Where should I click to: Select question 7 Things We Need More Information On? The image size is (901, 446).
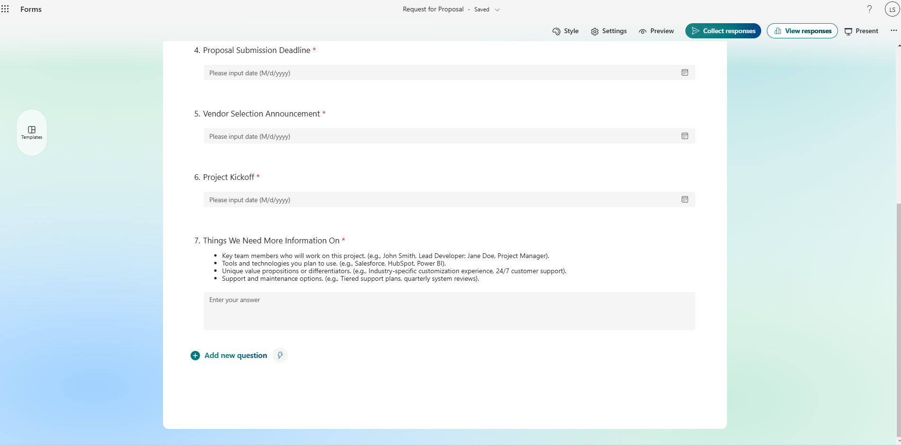coord(271,241)
